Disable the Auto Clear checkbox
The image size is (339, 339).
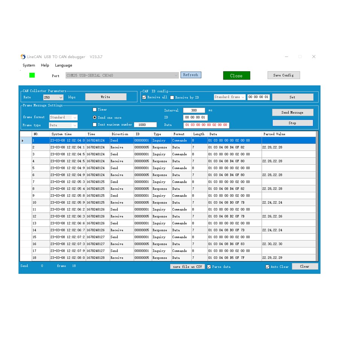(267, 267)
